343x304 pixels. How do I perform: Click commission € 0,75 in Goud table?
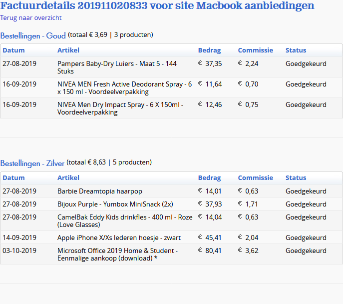pos(248,104)
